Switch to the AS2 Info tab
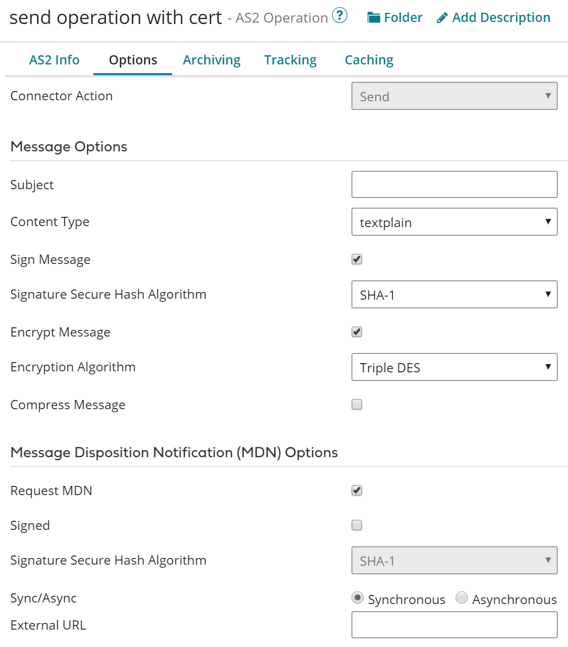 pos(54,60)
